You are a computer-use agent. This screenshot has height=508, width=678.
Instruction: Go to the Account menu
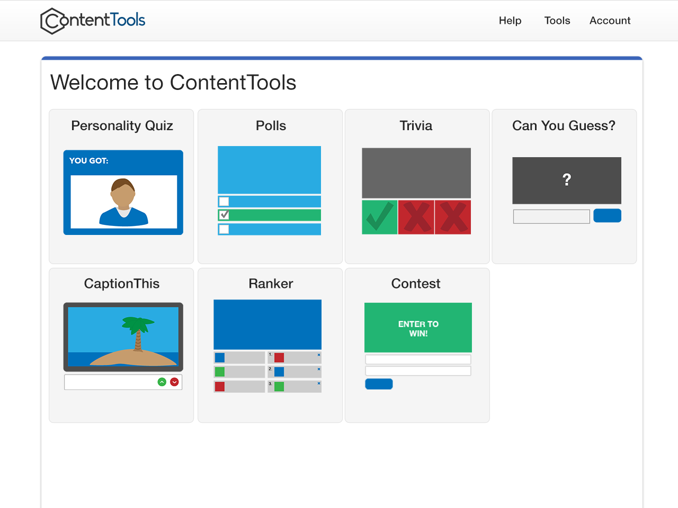pyautogui.click(x=610, y=21)
